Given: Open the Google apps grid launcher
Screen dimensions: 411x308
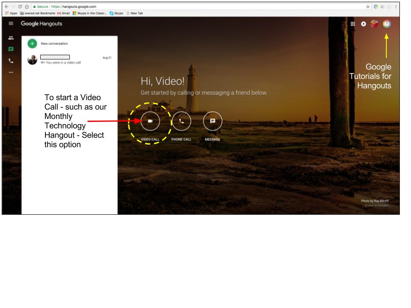Looking at the screenshot, I should click(x=353, y=24).
